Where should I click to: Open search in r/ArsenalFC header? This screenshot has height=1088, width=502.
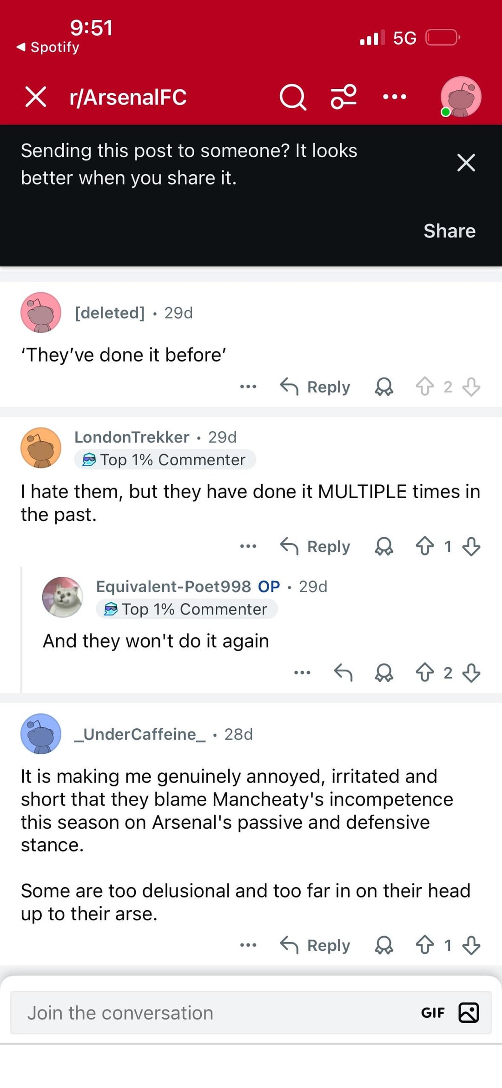(292, 97)
